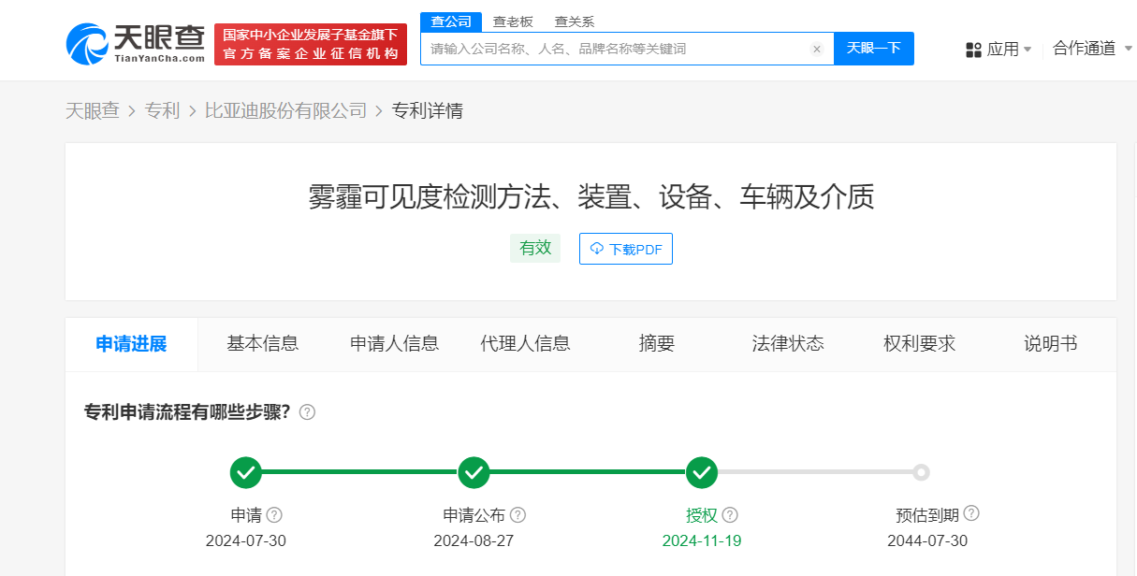Click the help icon beside 专利申请流程有哪些步骤
Screen dimensions: 1137x576
[x=307, y=412]
